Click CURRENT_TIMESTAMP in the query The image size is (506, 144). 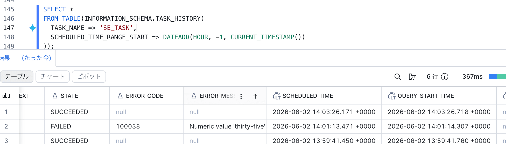click(x=262, y=37)
